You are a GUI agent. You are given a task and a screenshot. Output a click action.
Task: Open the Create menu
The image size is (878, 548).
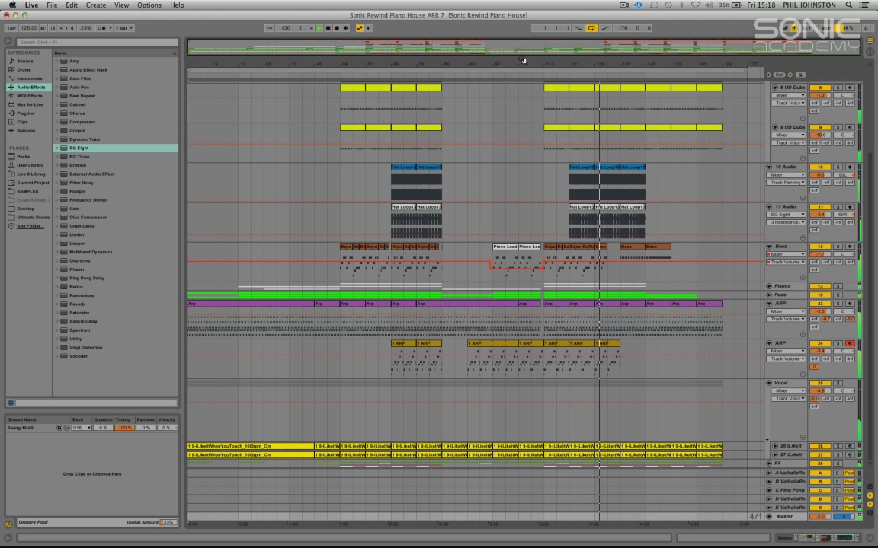[x=96, y=5]
